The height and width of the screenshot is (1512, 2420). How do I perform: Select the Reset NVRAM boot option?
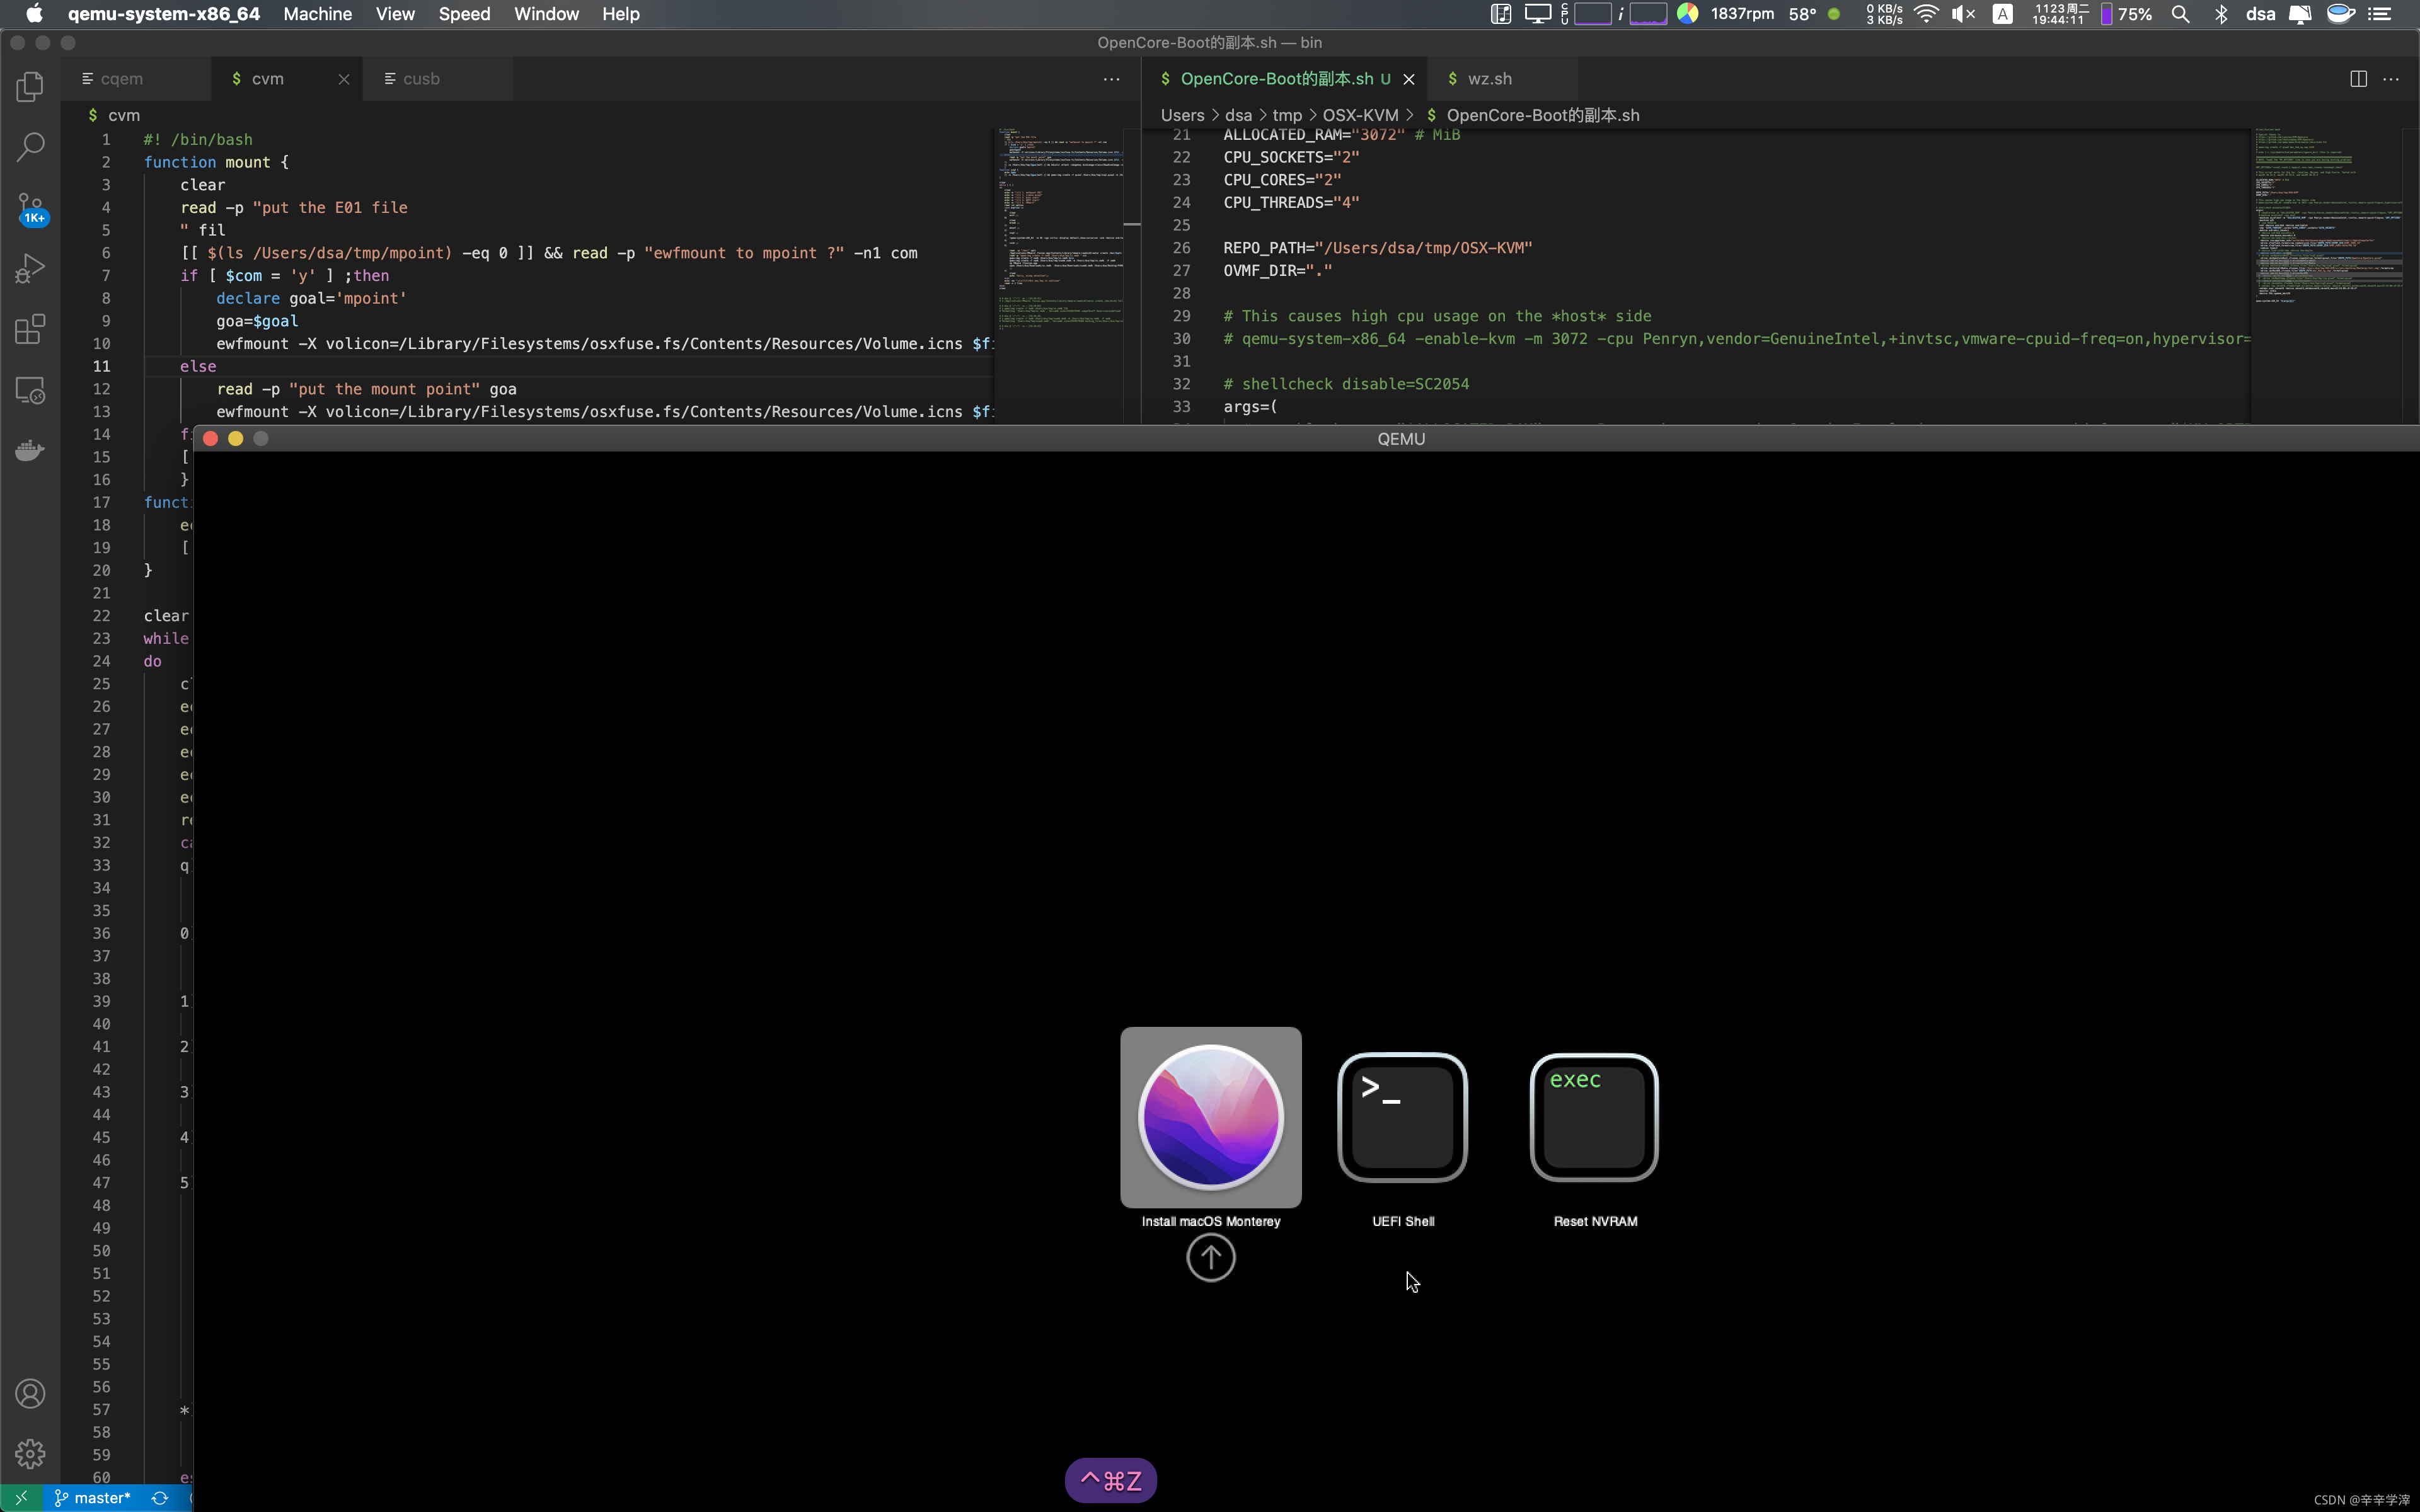[1594, 1117]
